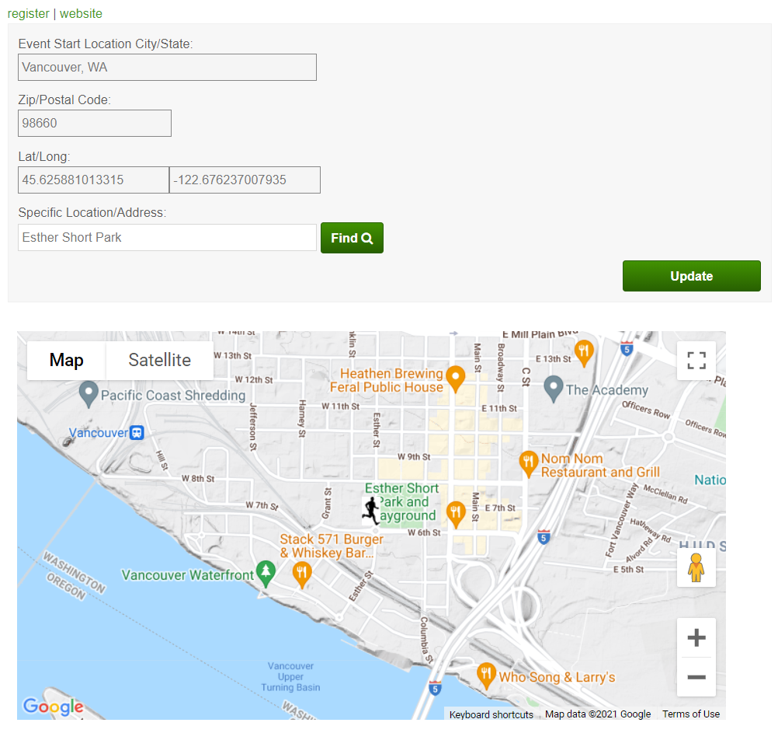Open the register link
778x747 pixels.
point(28,13)
